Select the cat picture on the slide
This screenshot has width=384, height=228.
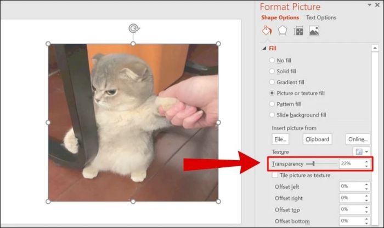click(133, 122)
